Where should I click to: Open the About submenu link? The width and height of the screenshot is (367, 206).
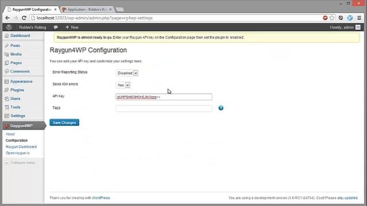tap(10, 134)
